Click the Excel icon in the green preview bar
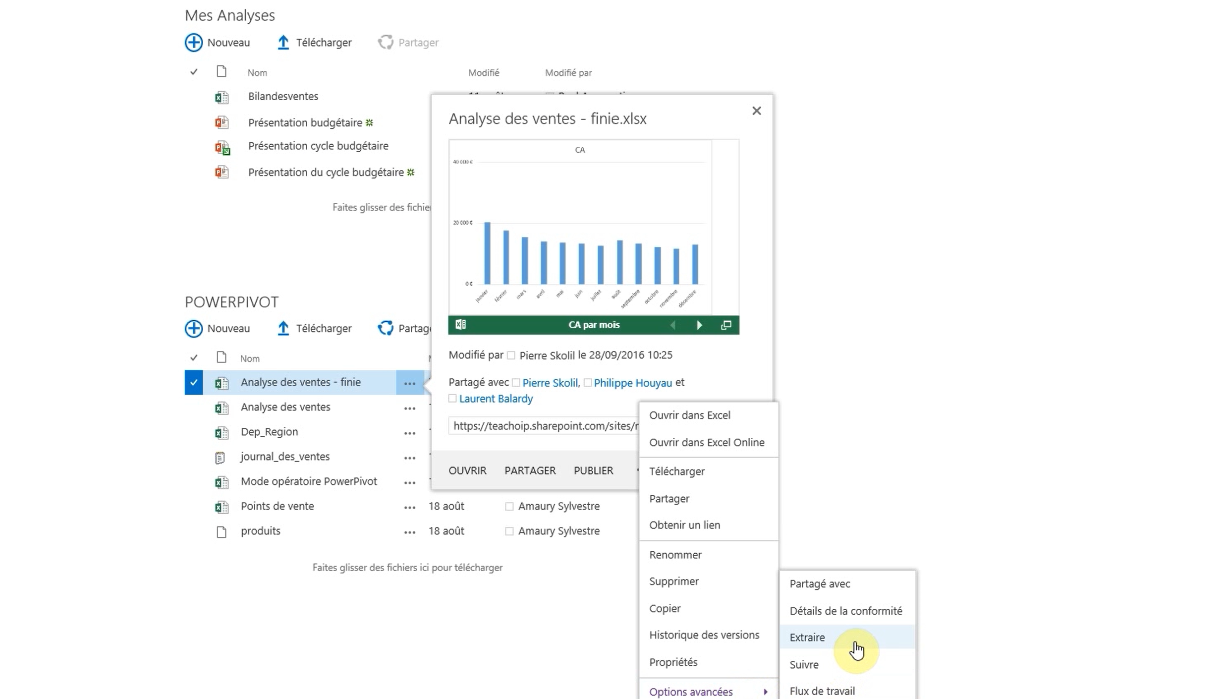 pyautogui.click(x=460, y=324)
